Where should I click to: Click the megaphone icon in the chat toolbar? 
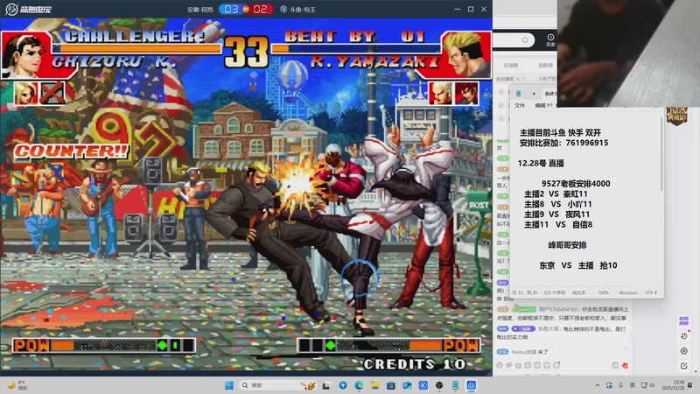(x=509, y=365)
